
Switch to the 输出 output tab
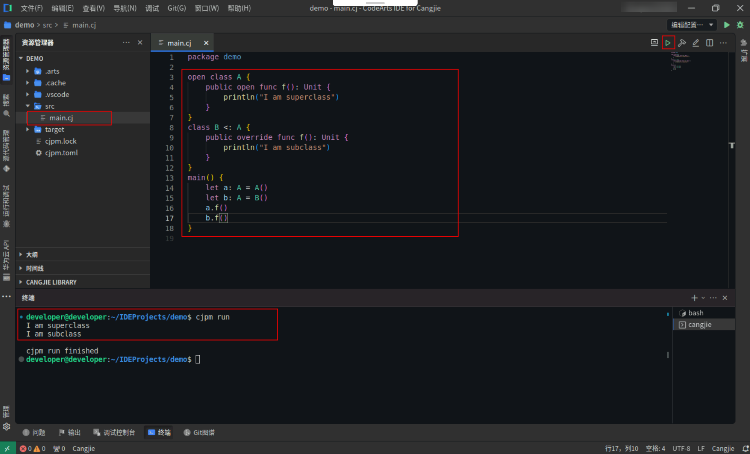[x=69, y=432]
